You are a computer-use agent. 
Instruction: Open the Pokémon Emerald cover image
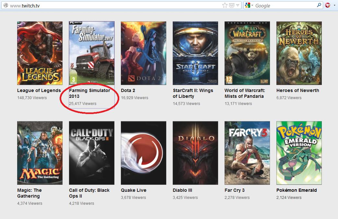point(299,153)
